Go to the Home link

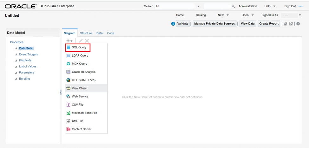point(180,15)
